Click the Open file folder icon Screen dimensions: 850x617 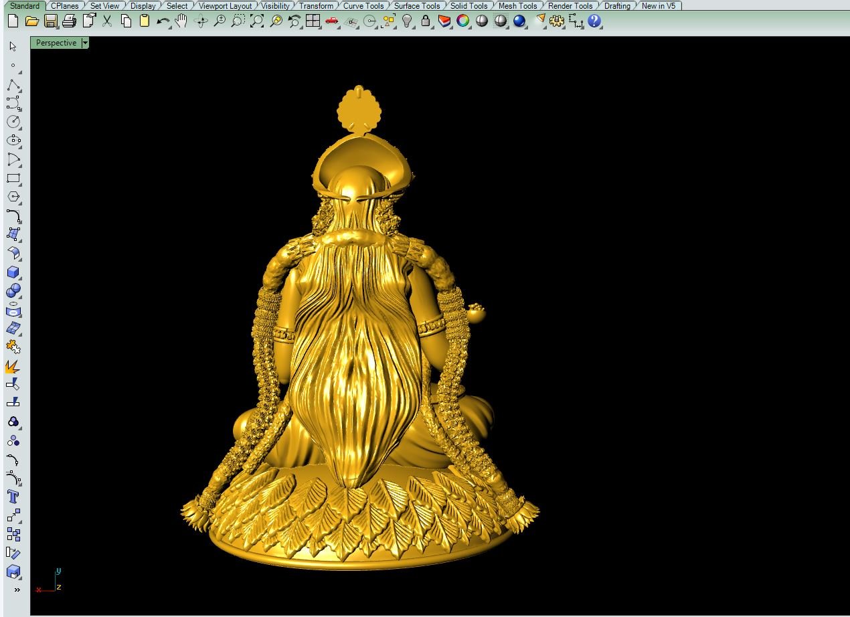click(31, 21)
